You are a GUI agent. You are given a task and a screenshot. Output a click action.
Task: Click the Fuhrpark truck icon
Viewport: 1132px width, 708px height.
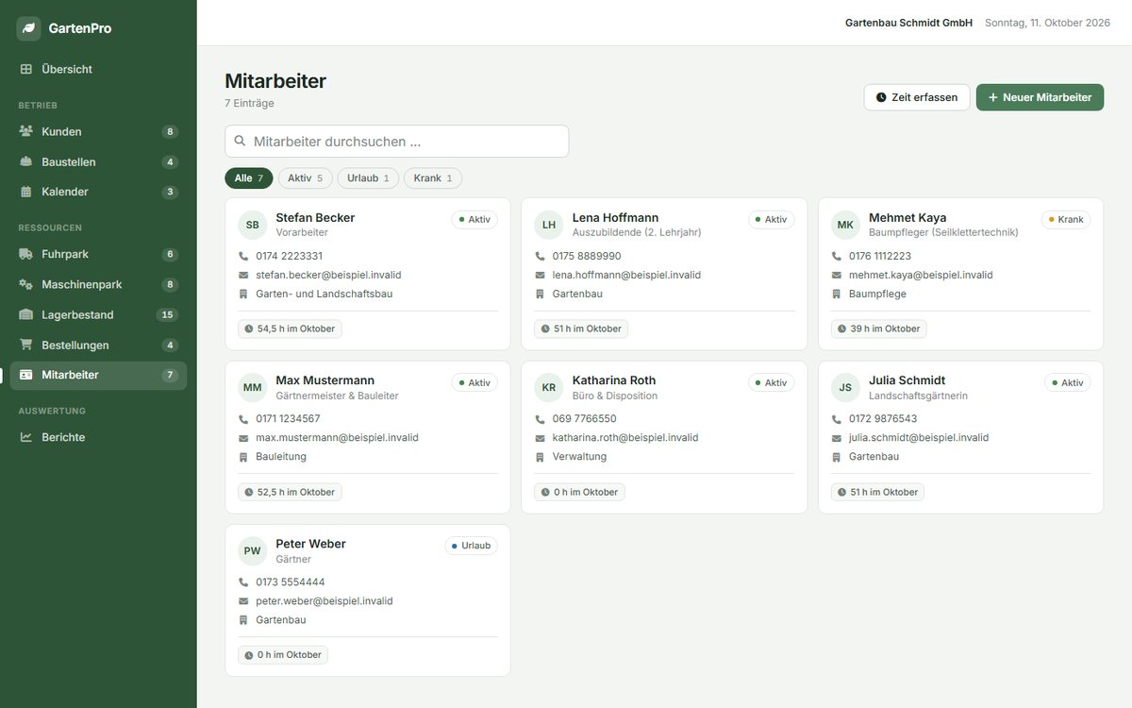pyautogui.click(x=26, y=254)
